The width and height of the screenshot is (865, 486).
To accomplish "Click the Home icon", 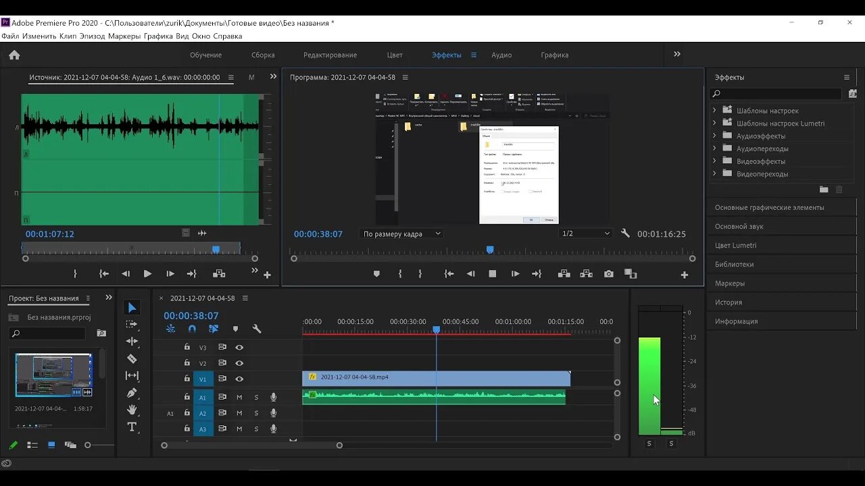I will point(14,55).
